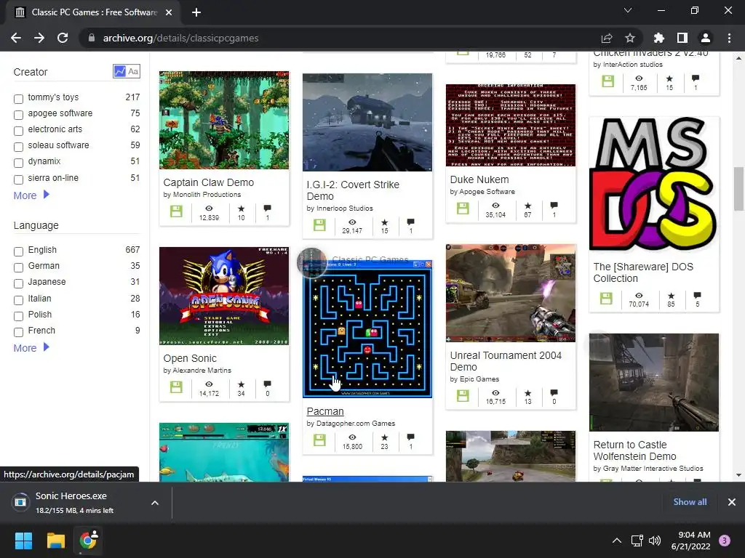Close the Classic PC Games tab

pos(169,12)
